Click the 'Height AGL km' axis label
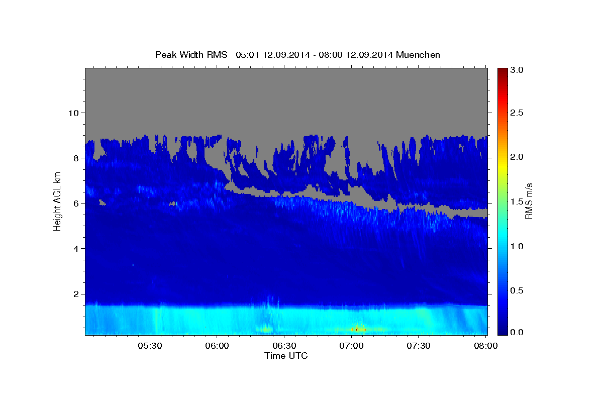 57,201
